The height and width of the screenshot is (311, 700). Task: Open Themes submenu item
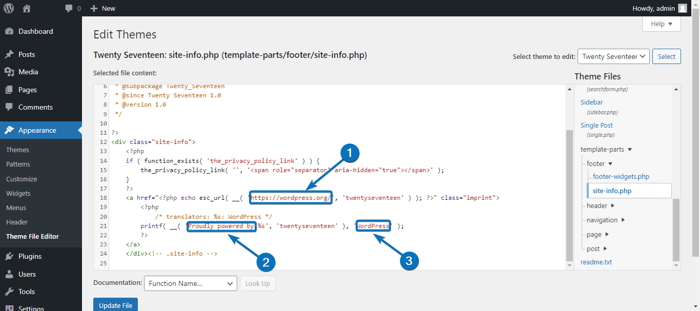[x=17, y=150]
